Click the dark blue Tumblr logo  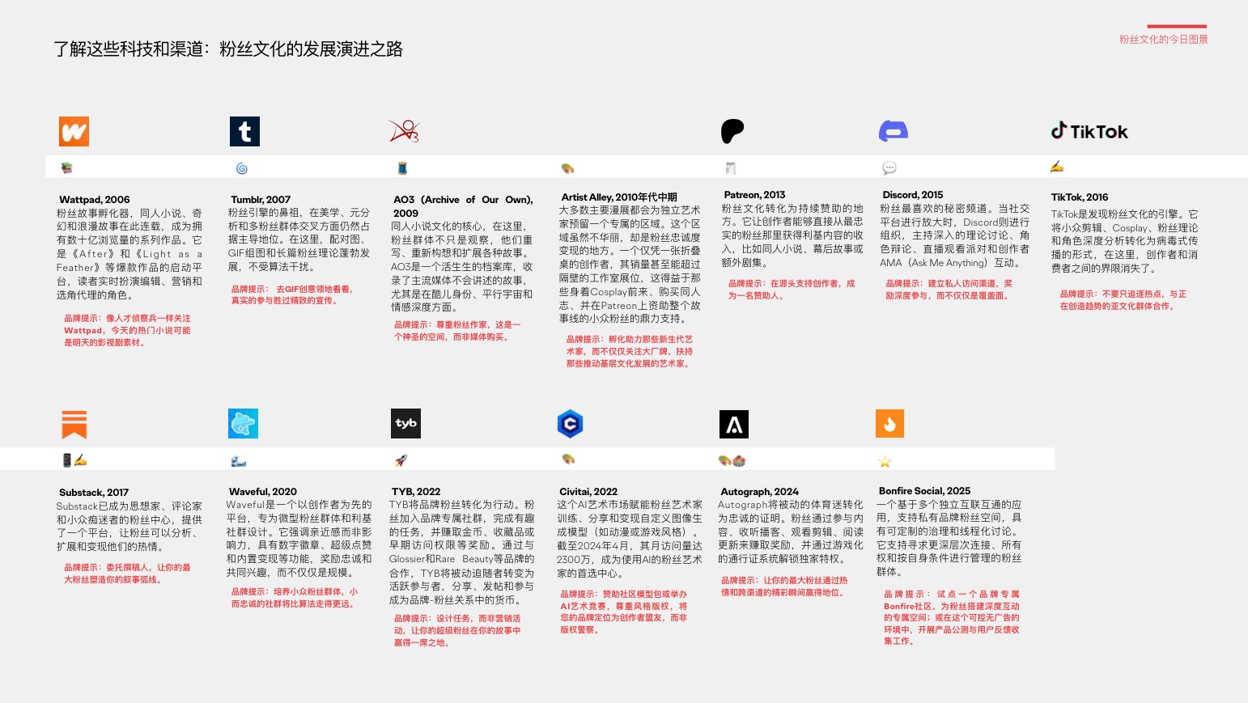[x=244, y=131]
